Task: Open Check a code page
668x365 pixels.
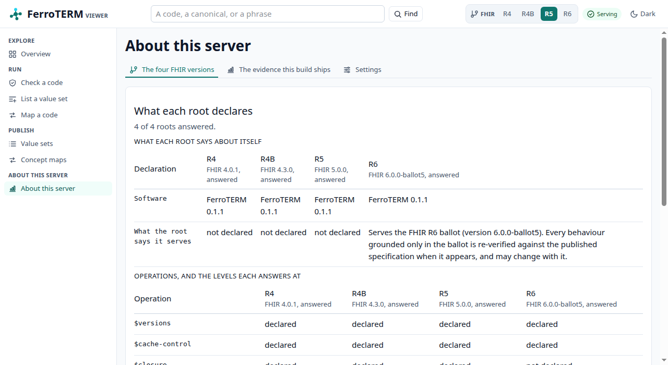Action: point(58,83)
